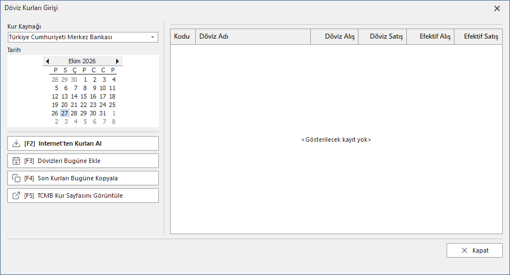Sort by the Döviz Satış column header
Viewport: 510px width, 275px height.
tap(383, 36)
